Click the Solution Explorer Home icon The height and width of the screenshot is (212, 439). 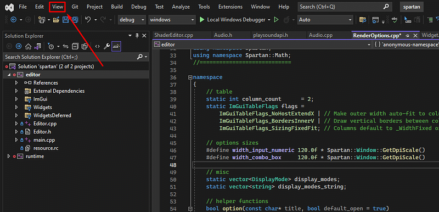[28, 46]
